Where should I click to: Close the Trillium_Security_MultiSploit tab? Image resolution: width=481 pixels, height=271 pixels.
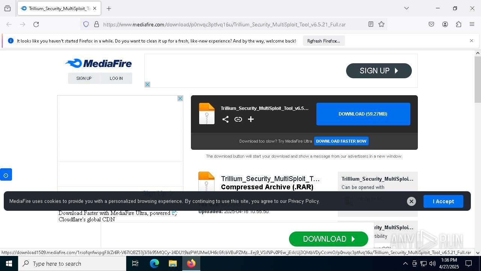tap(95, 8)
